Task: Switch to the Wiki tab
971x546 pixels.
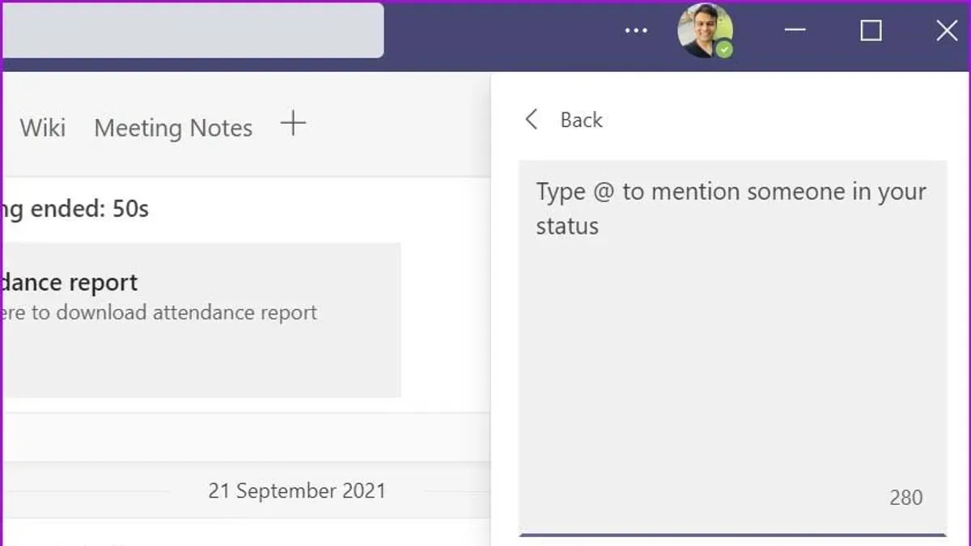Action: (43, 128)
